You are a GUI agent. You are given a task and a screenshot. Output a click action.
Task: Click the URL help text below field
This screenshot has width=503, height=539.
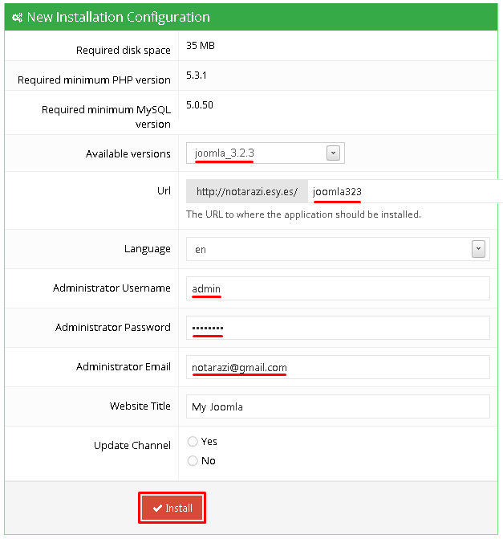[x=303, y=214]
